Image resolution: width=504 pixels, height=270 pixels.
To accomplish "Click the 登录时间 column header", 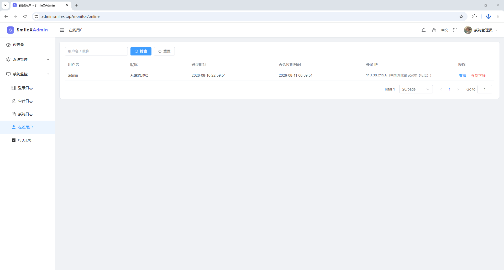I will click(x=199, y=65).
